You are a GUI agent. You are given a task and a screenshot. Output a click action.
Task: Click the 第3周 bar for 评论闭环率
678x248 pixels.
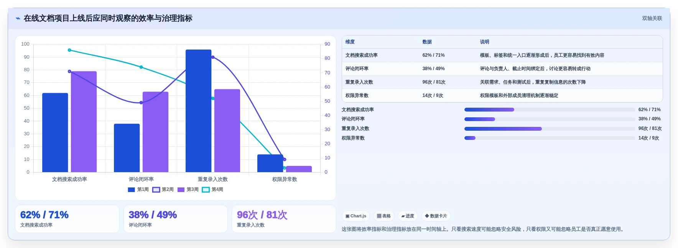[x=155, y=132]
